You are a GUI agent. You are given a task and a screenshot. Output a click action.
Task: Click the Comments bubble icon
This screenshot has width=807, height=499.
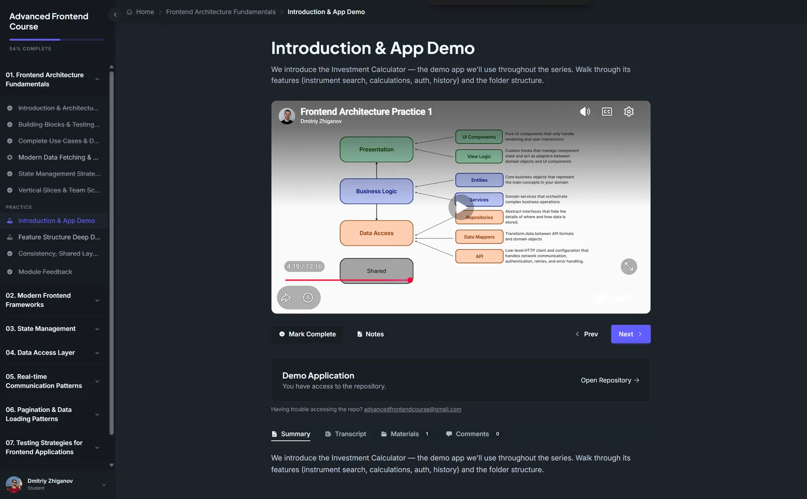(x=449, y=434)
